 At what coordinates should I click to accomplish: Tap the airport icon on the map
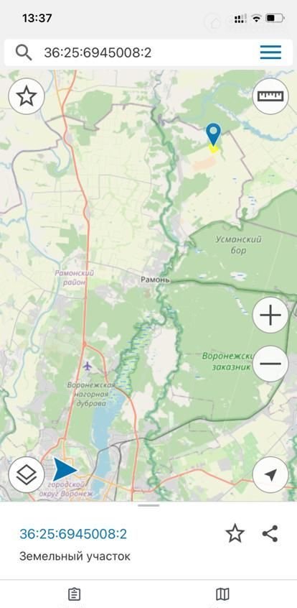(x=88, y=366)
